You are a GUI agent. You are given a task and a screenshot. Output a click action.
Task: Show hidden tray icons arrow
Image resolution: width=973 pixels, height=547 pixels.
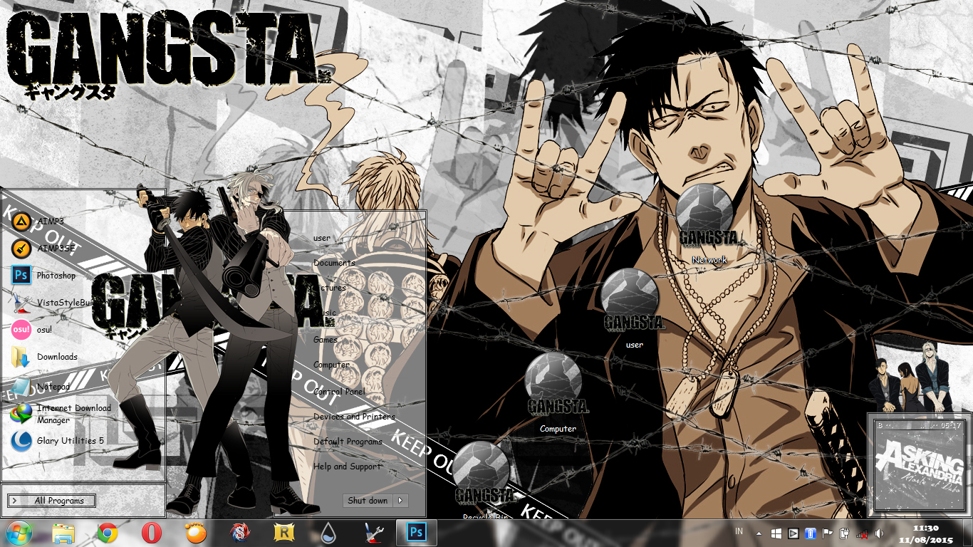759,533
